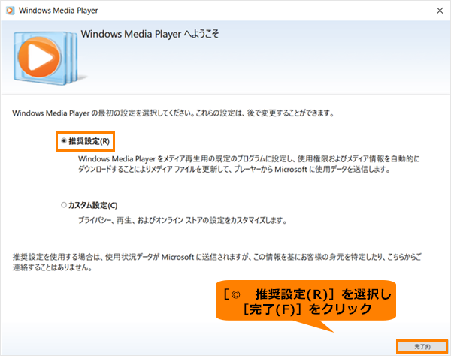451x356 pixels.
Task: Click the 'Windows Media Player' window title text
Action: pyautogui.click(x=58, y=11)
